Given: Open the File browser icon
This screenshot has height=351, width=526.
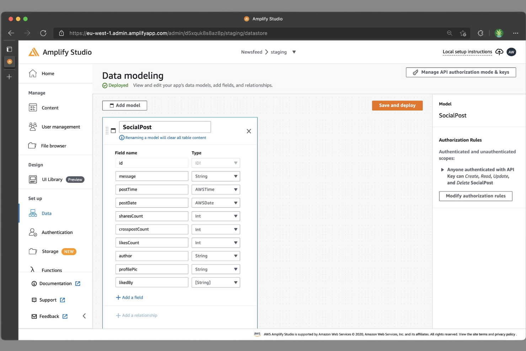Looking at the screenshot, I should click(32, 145).
